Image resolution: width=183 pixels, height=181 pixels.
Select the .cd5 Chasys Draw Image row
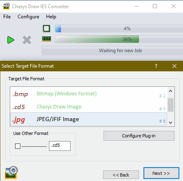click(89, 107)
